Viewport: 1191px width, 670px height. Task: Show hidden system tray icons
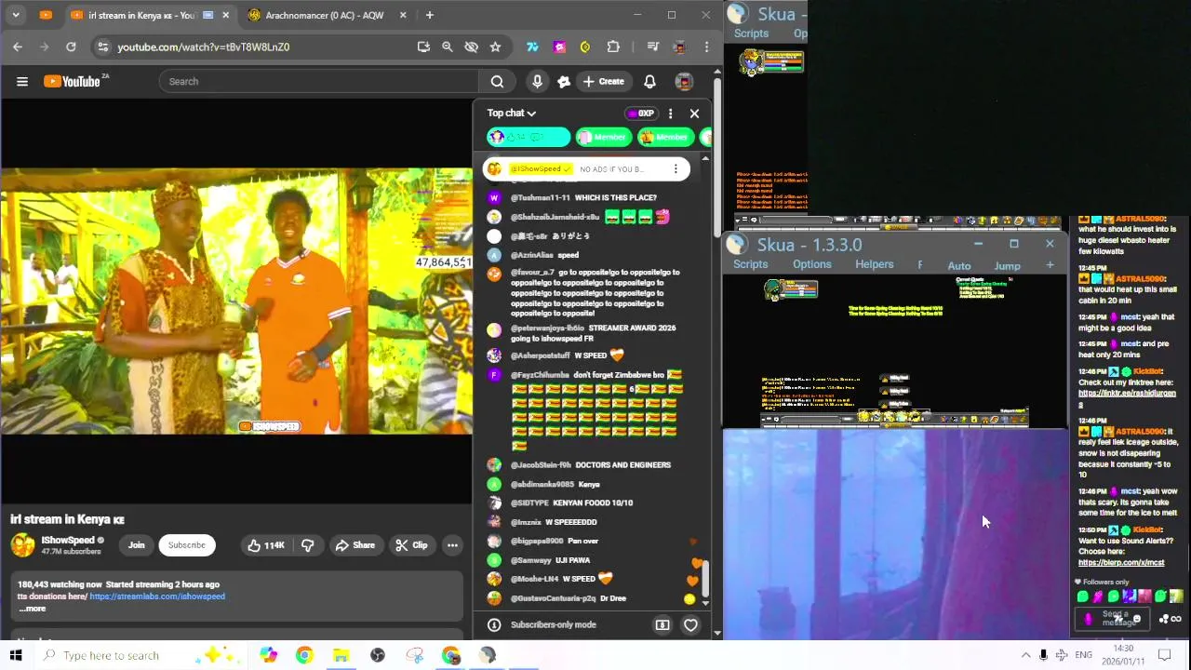coord(1025,655)
